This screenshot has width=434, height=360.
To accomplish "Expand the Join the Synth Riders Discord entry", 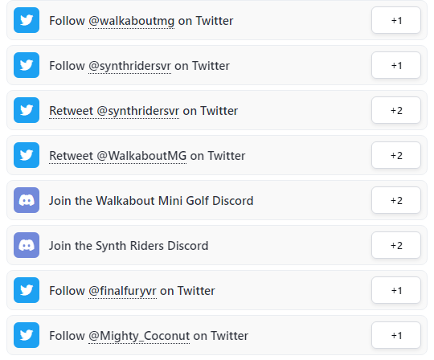I will [217, 245].
